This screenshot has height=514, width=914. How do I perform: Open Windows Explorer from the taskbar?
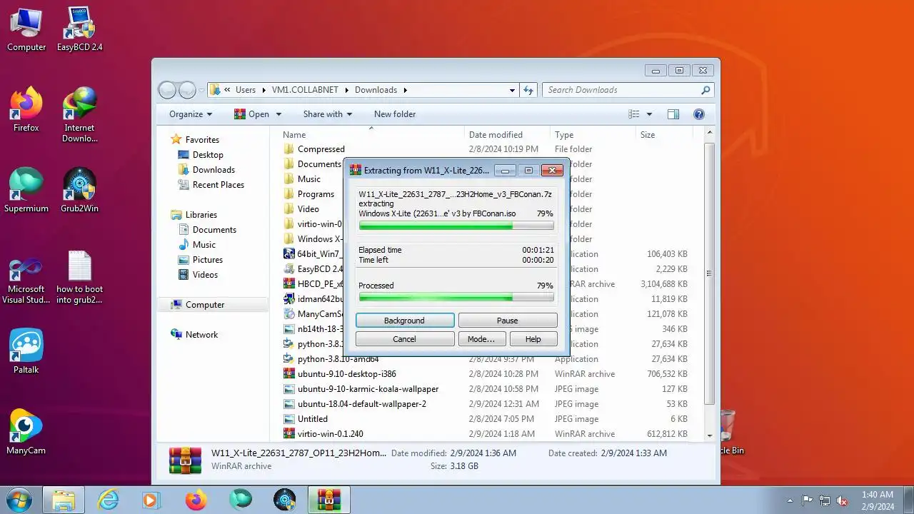coord(64,500)
